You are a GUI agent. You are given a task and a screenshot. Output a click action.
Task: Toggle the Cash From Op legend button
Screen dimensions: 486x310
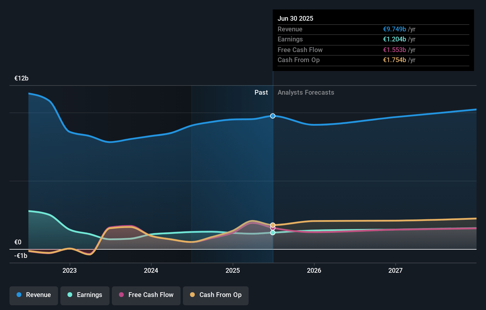(x=216, y=296)
